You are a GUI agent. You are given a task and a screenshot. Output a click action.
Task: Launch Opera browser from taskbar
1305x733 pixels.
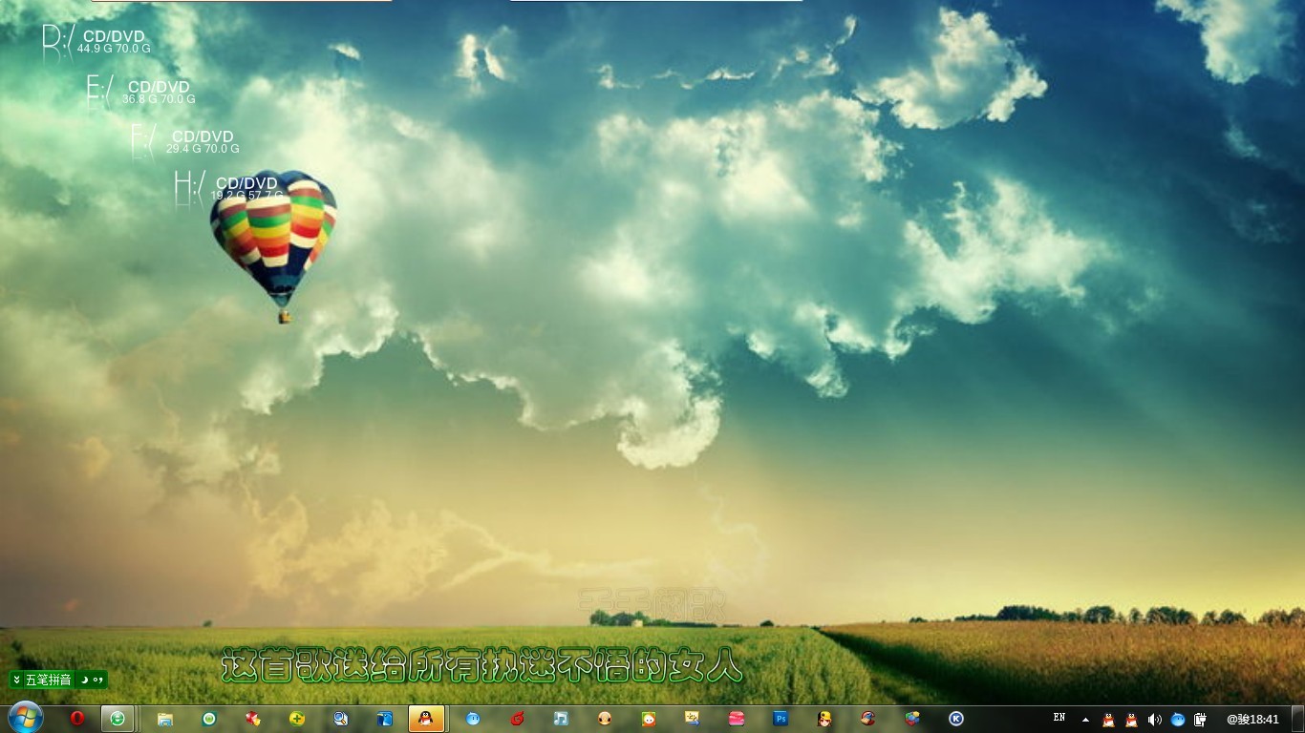click(x=77, y=719)
